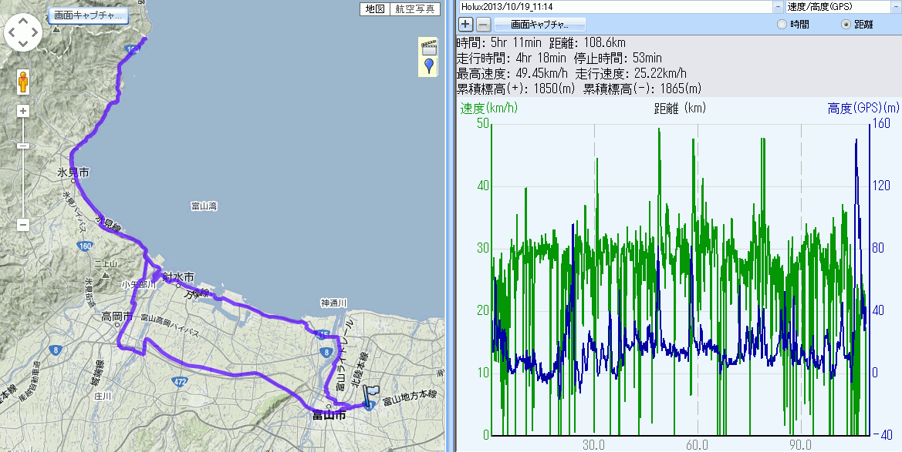The height and width of the screenshot is (452, 902).
Task: Open the Holux track log dropdown
Action: pyautogui.click(x=777, y=7)
